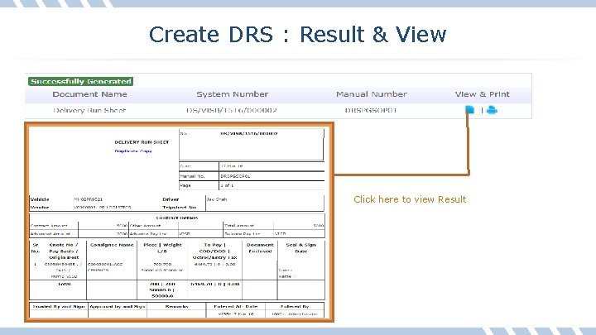This screenshot has height=335, width=596.
Task: Click the printer icon under View & Print
Action: (492, 110)
